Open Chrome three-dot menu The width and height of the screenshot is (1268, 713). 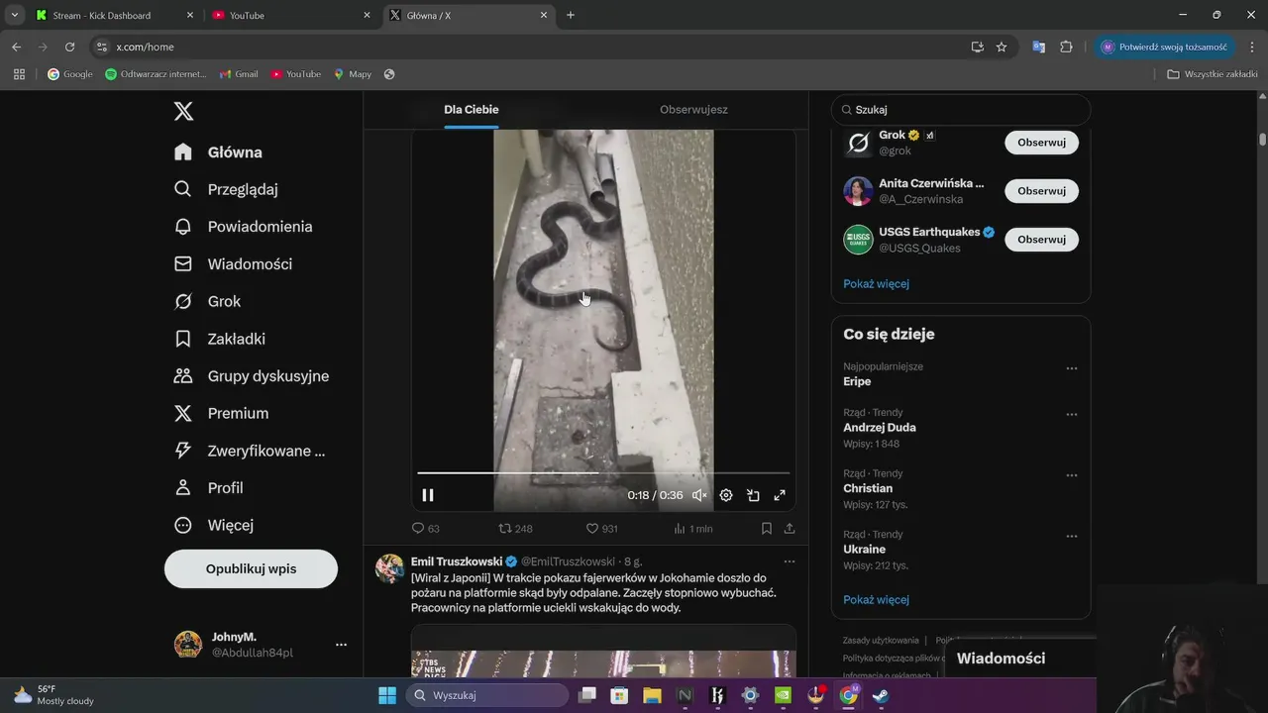point(1252,47)
